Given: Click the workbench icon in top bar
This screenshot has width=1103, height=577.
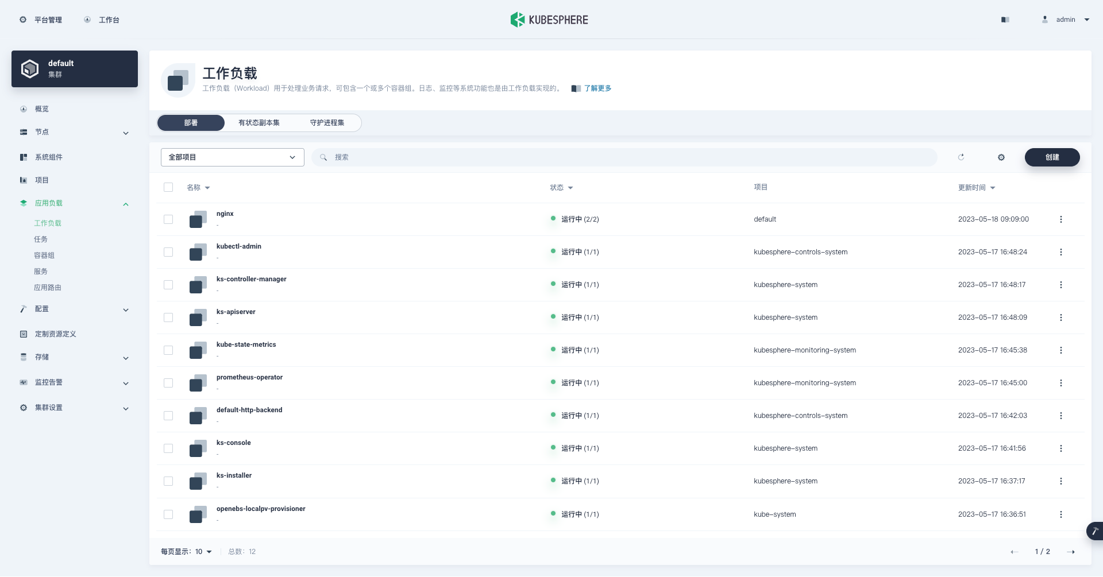Looking at the screenshot, I should click(87, 20).
